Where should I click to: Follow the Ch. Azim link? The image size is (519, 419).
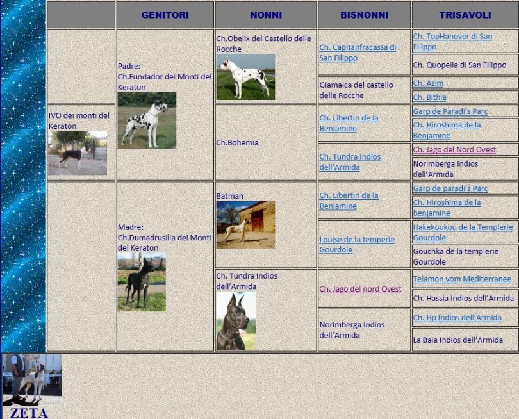428,83
